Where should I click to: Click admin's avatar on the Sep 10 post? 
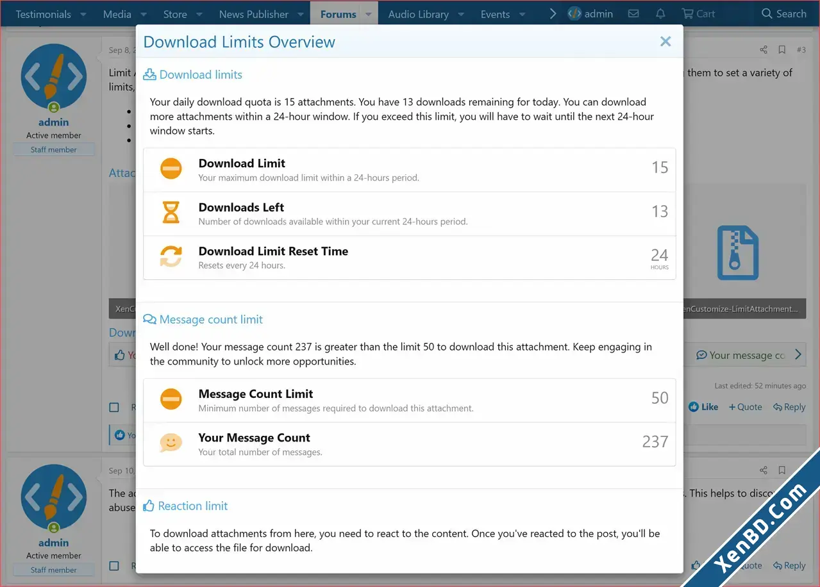53,497
